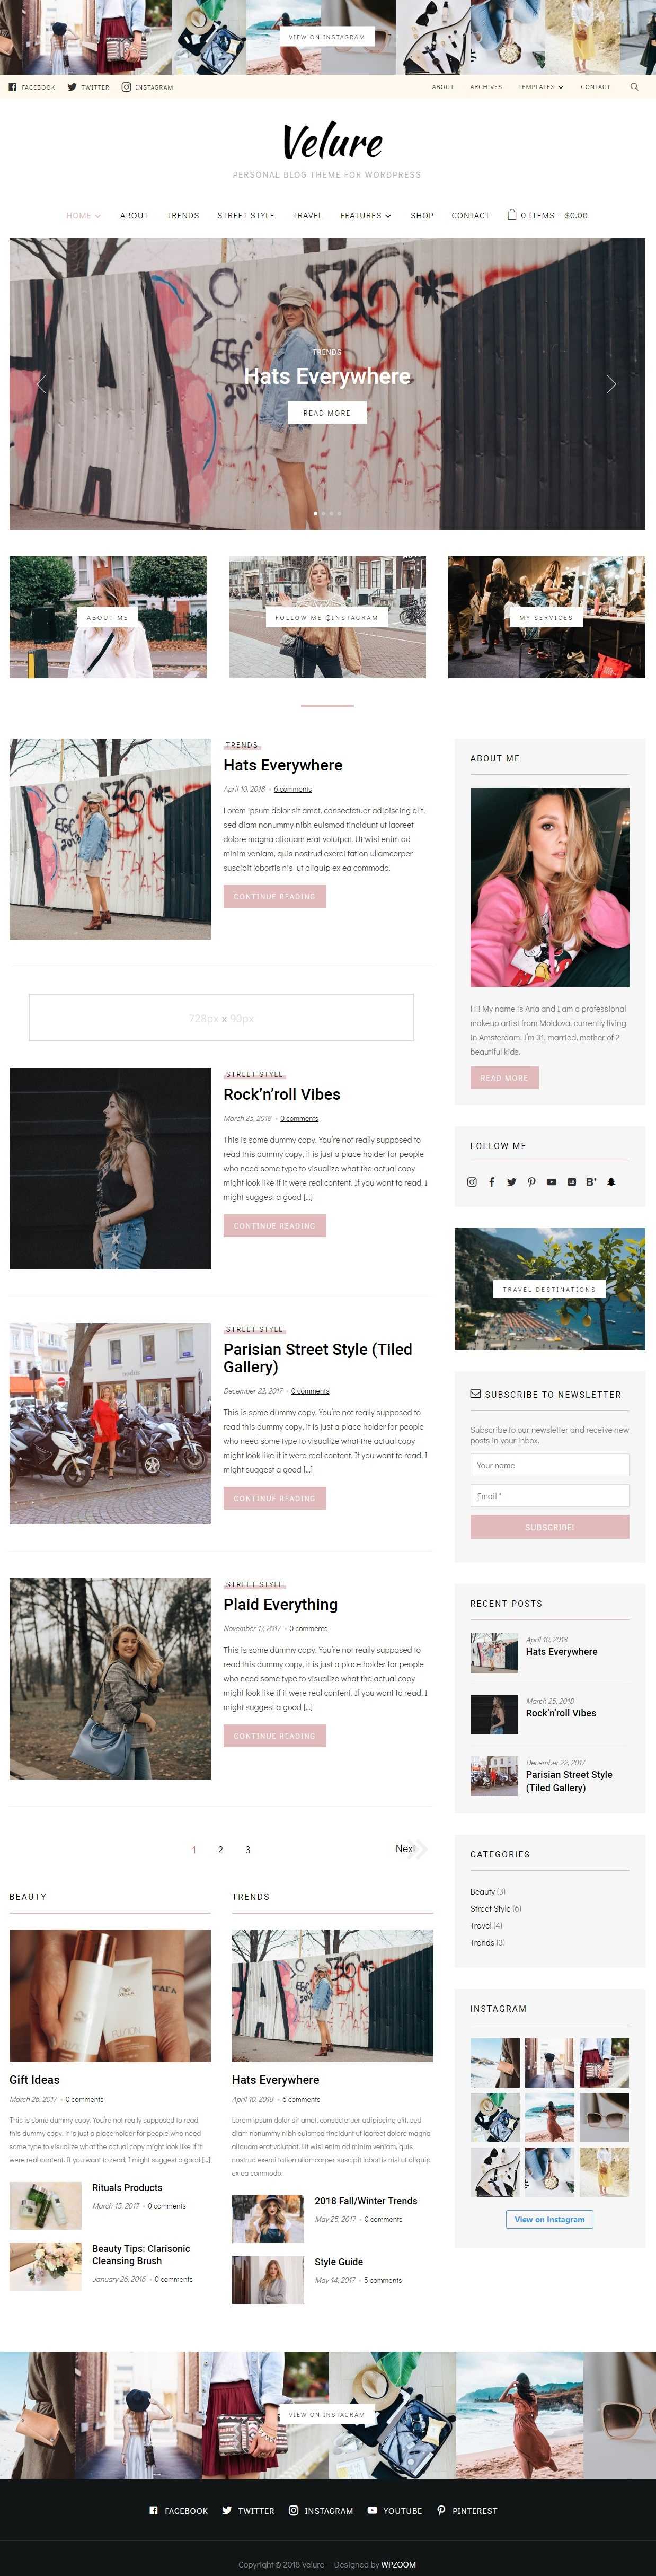656x2576 pixels.
Task: Open the search icon in top bar
Action: point(634,87)
